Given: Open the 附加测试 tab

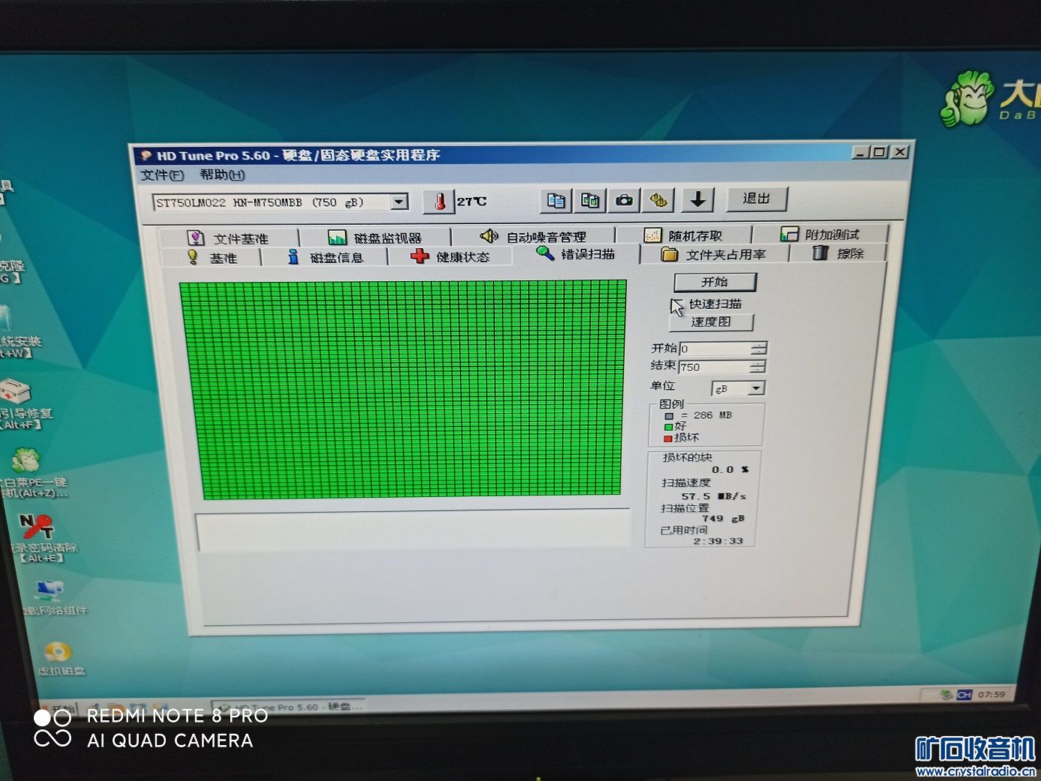Looking at the screenshot, I should click(x=820, y=235).
